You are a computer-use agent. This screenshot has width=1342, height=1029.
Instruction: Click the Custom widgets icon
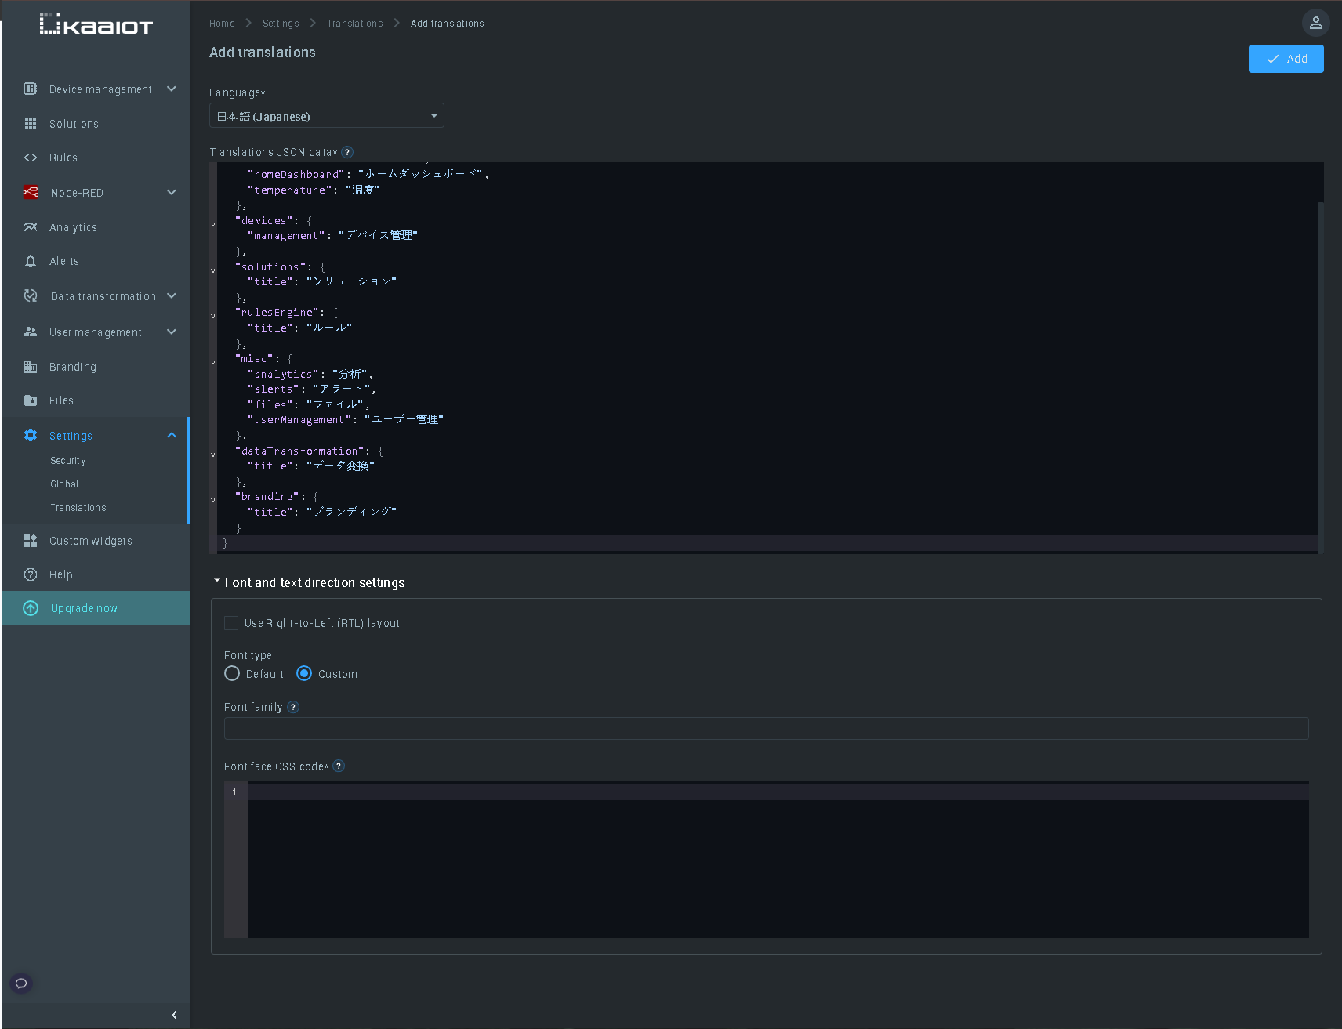(31, 540)
